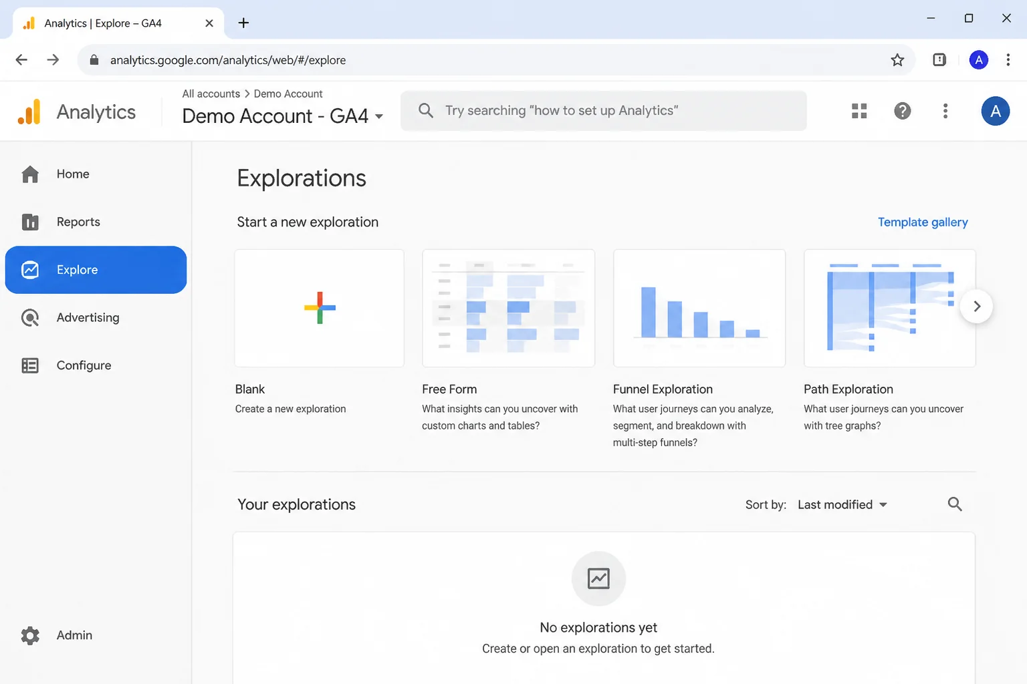The image size is (1027, 684).
Task: Go back with the browser back arrow
Action: click(21, 60)
